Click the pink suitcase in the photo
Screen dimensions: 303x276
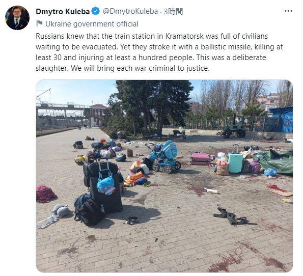(x=201, y=159)
